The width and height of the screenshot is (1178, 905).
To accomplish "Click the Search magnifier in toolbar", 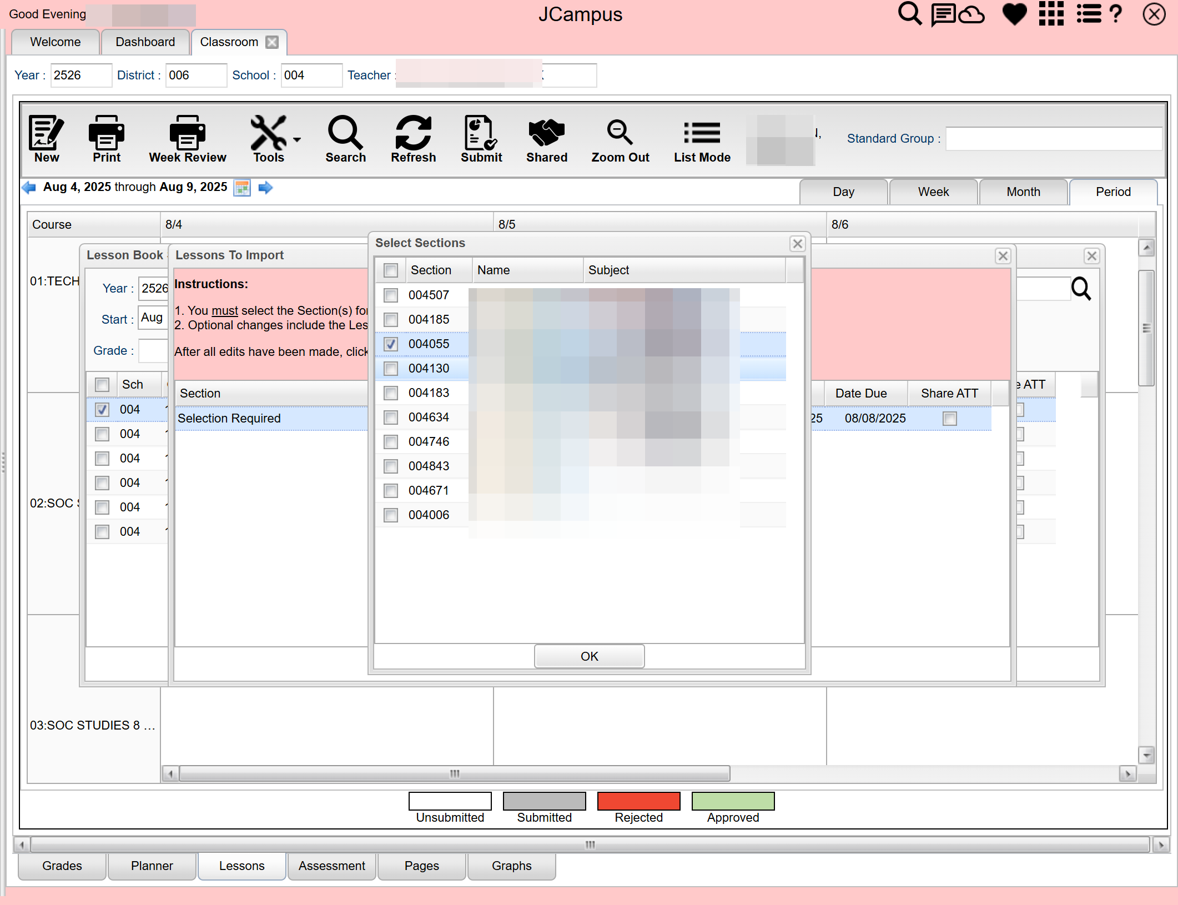I will click(x=345, y=139).
